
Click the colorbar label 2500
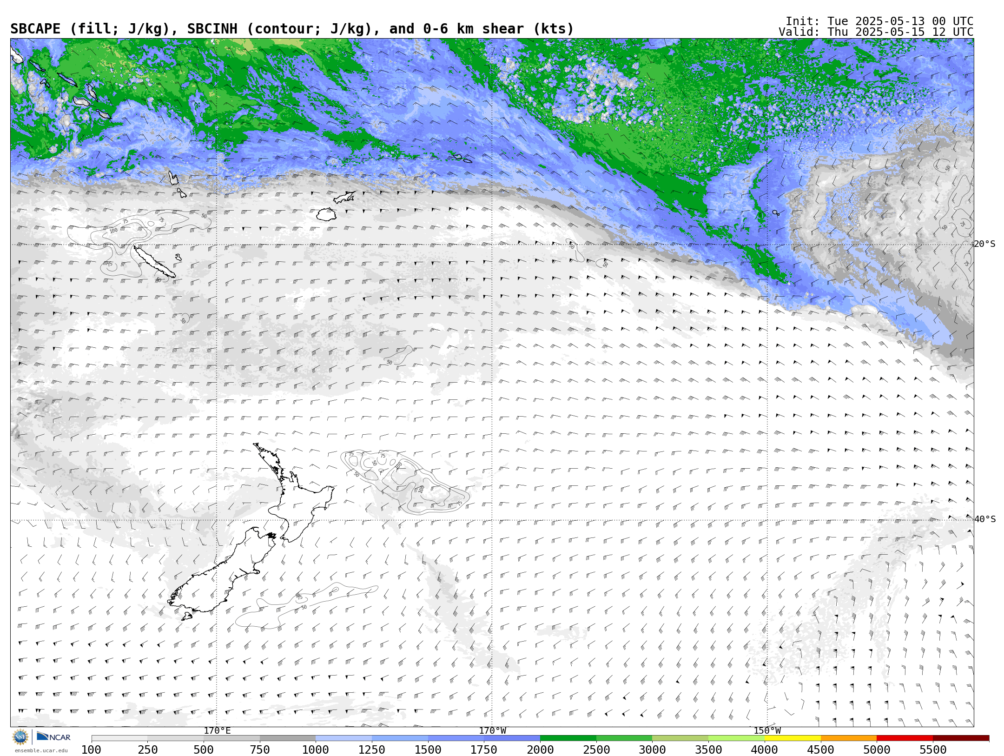[x=596, y=749]
